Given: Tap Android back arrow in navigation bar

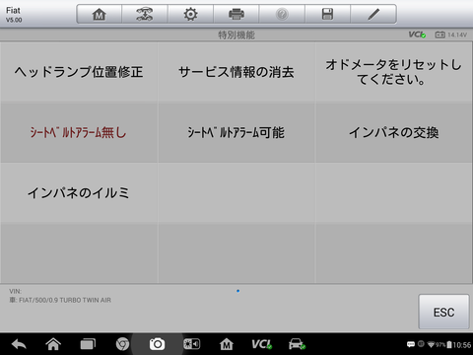Looking at the screenshot, I should [x=19, y=344].
